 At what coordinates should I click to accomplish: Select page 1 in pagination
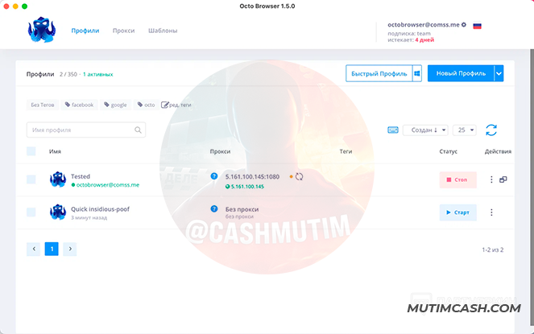tap(52, 249)
